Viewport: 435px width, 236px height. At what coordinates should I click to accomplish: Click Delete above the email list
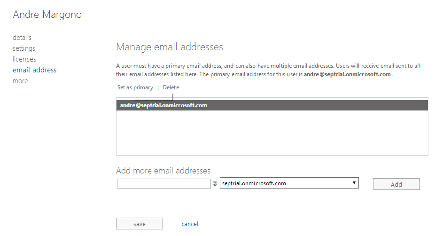pyautogui.click(x=171, y=87)
